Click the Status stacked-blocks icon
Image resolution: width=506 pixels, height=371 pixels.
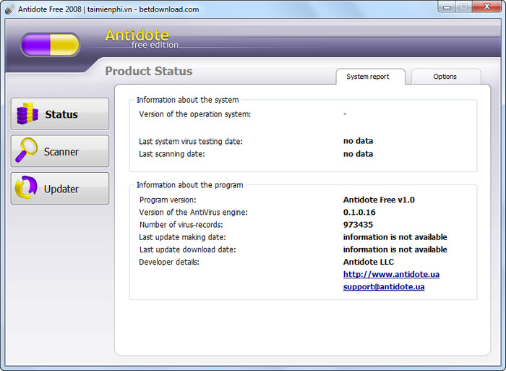pyautogui.click(x=27, y=114)
